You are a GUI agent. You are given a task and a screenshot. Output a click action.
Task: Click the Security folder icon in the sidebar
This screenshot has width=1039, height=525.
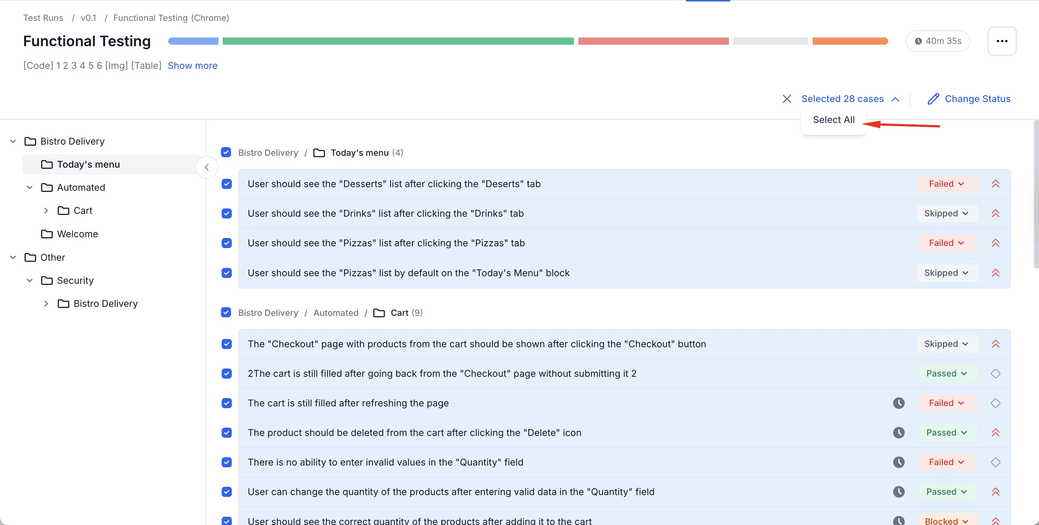click(x=47, y=281)
